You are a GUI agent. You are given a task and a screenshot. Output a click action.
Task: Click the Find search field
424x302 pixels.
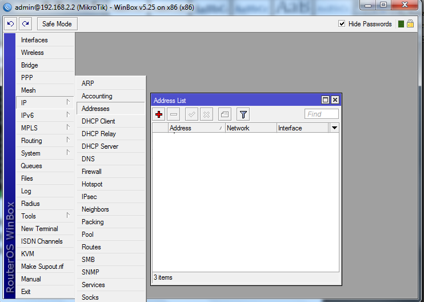pos(322,114)
